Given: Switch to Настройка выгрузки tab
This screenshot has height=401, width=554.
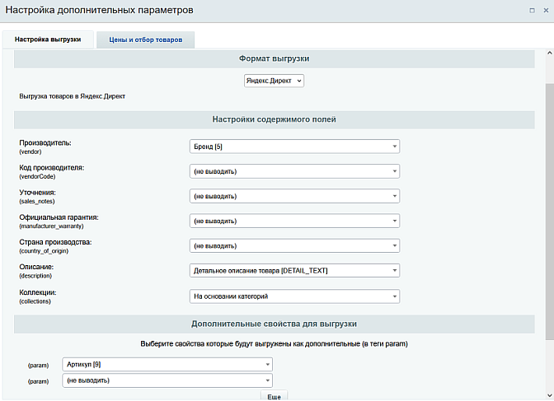Looking at the screenshot, I should 48,40.
